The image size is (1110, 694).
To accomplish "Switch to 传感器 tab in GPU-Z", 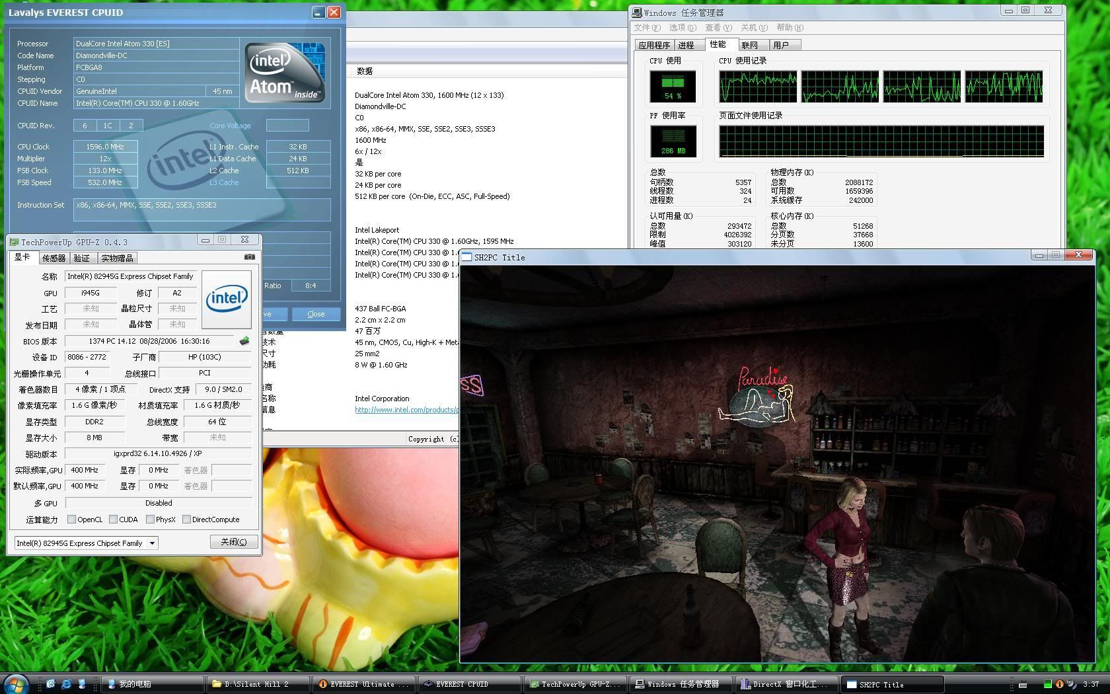I will [x=54, y=258].
